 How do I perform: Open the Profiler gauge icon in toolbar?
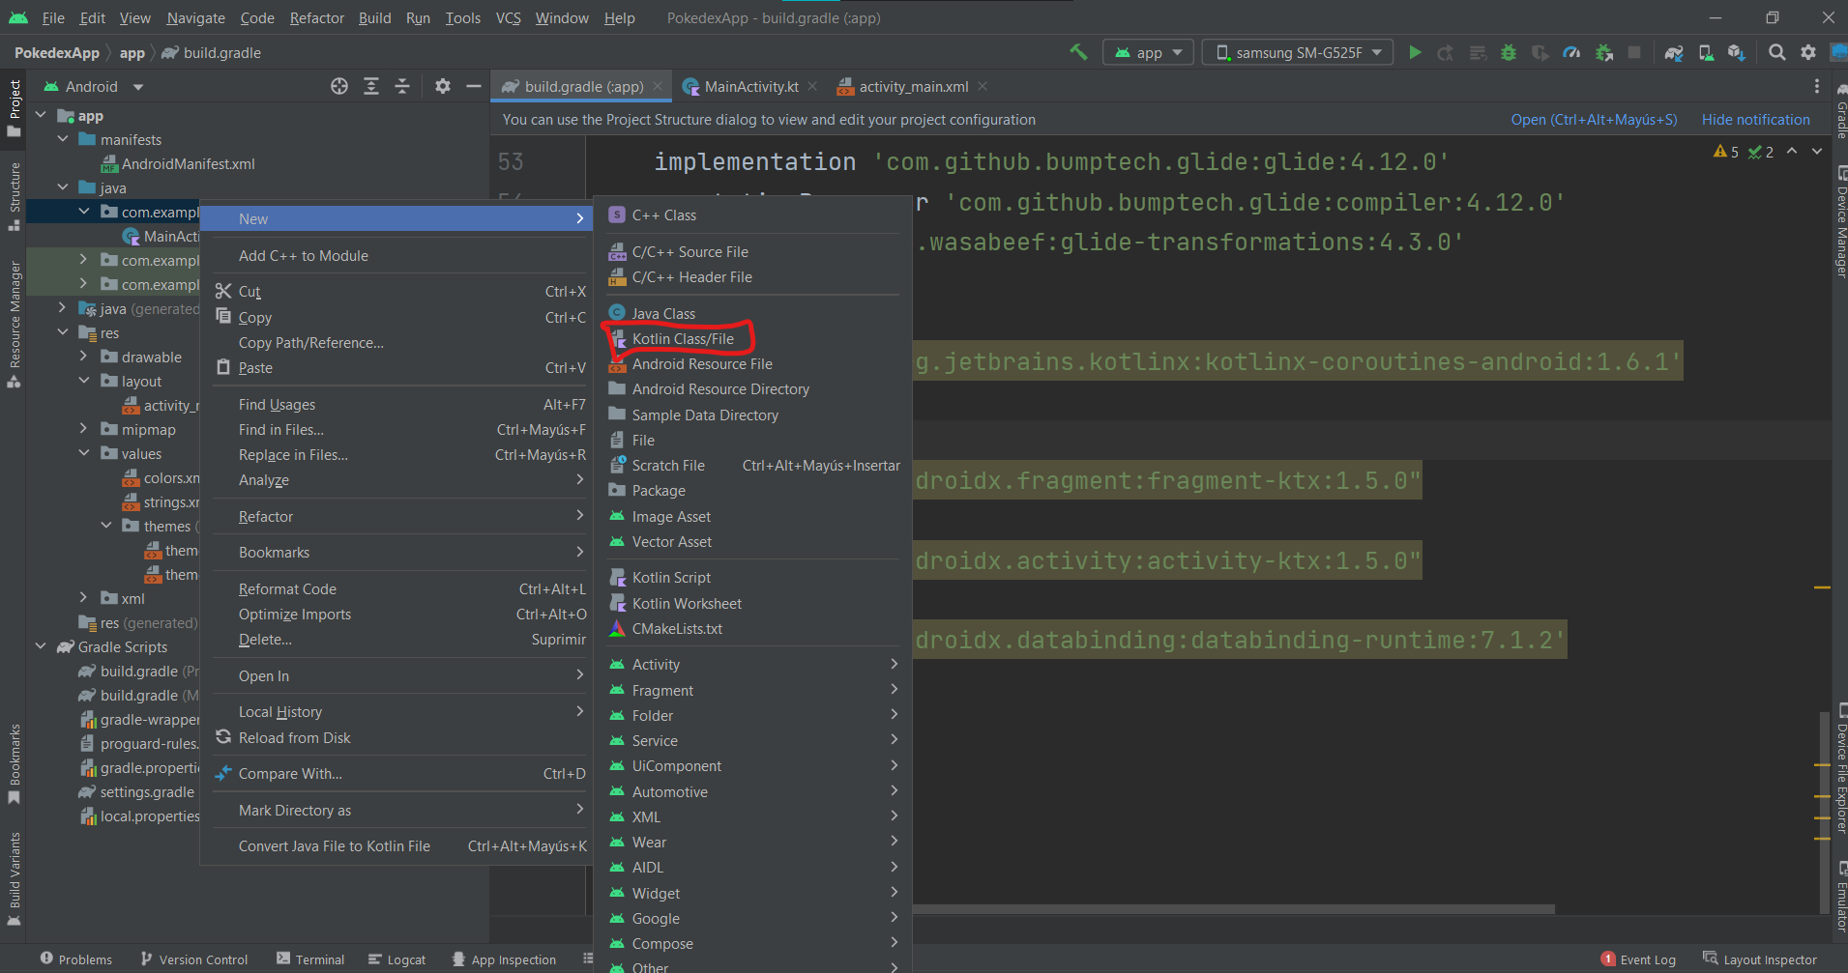click(1571, 53)
